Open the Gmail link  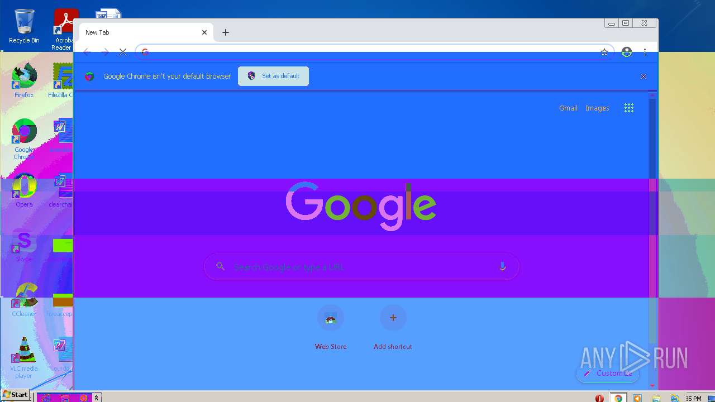568,108
